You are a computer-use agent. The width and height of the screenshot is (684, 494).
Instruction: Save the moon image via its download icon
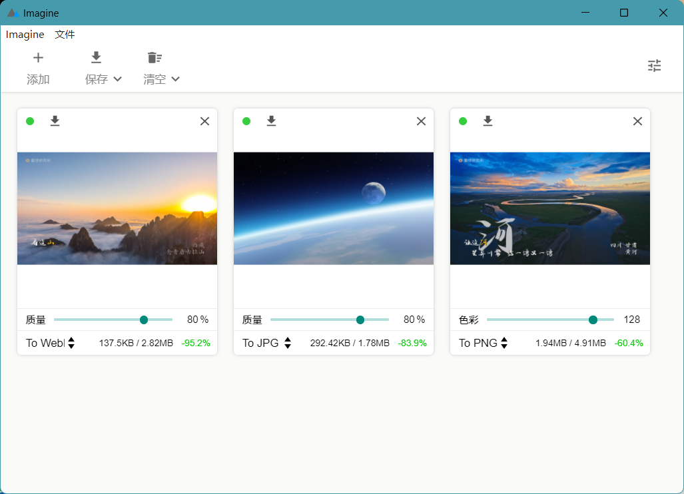pyautogui.click(x=271, y=121)
